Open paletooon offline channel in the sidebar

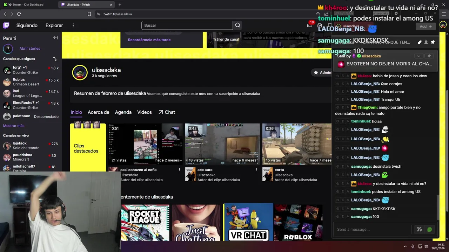click(31, 116)
